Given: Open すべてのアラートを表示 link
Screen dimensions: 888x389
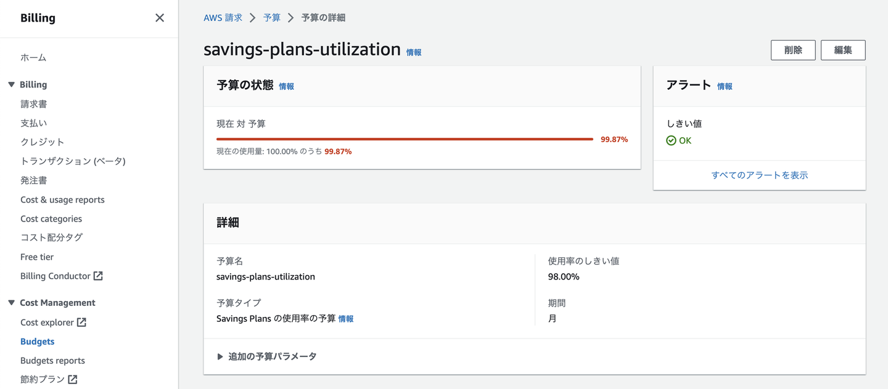Looking at the screenshot, I should pyautogui.click(x=759, y=175).
